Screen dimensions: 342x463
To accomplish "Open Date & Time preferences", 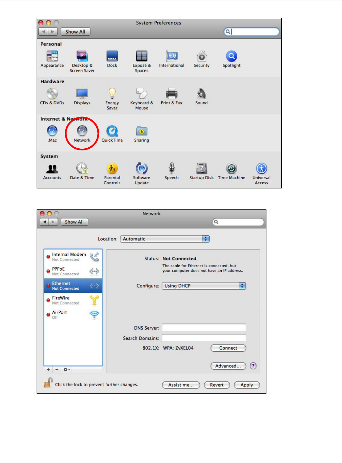I will pos(82,171).
